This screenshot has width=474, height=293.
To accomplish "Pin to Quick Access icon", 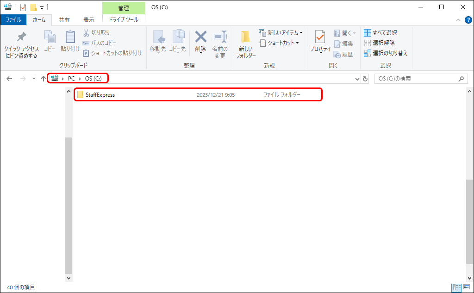I will click(x=21, y=37).
